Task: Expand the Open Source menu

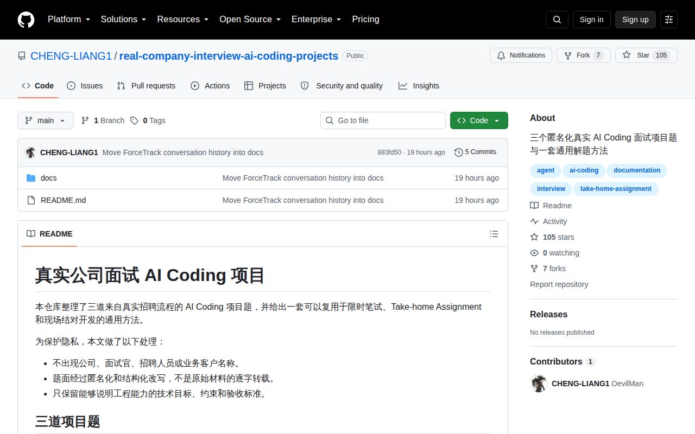Action: coord(250,20)
